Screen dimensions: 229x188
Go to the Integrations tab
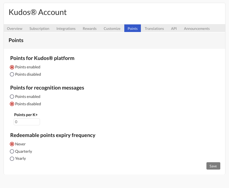pos(66,28)
